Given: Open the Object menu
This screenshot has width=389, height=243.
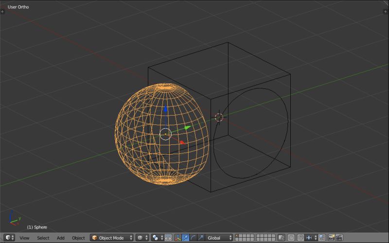Looking at the screenshot, I should pos(78,238).
